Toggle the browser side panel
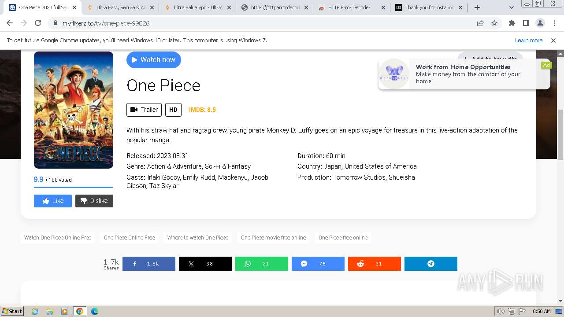 click(526, 23)
